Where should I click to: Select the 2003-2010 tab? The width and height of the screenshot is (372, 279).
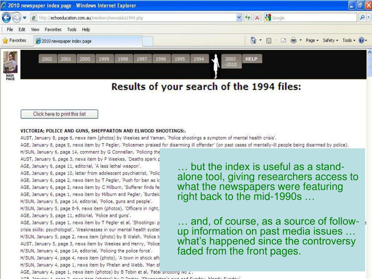click(x=231, y=61)
